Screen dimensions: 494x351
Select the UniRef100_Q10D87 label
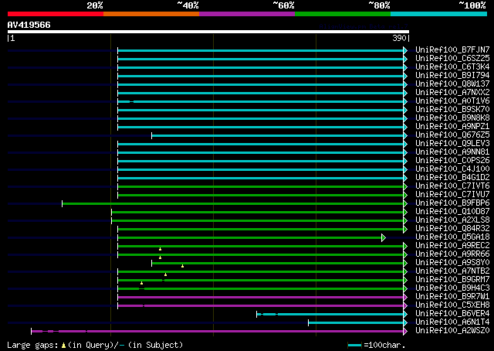point(452,212)
